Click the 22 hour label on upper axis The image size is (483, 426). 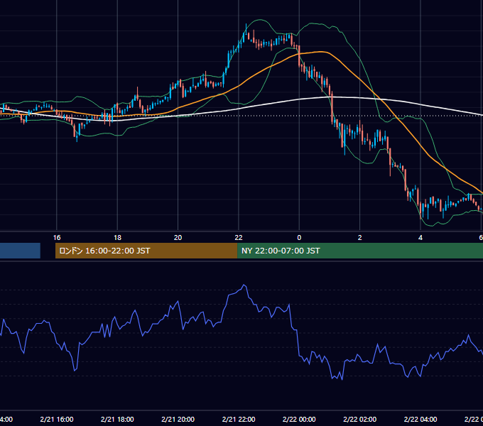pos(239,238)
